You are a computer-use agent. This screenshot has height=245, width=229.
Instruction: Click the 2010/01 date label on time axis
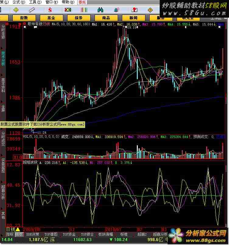pyautogui.click(x=113, y=229)
